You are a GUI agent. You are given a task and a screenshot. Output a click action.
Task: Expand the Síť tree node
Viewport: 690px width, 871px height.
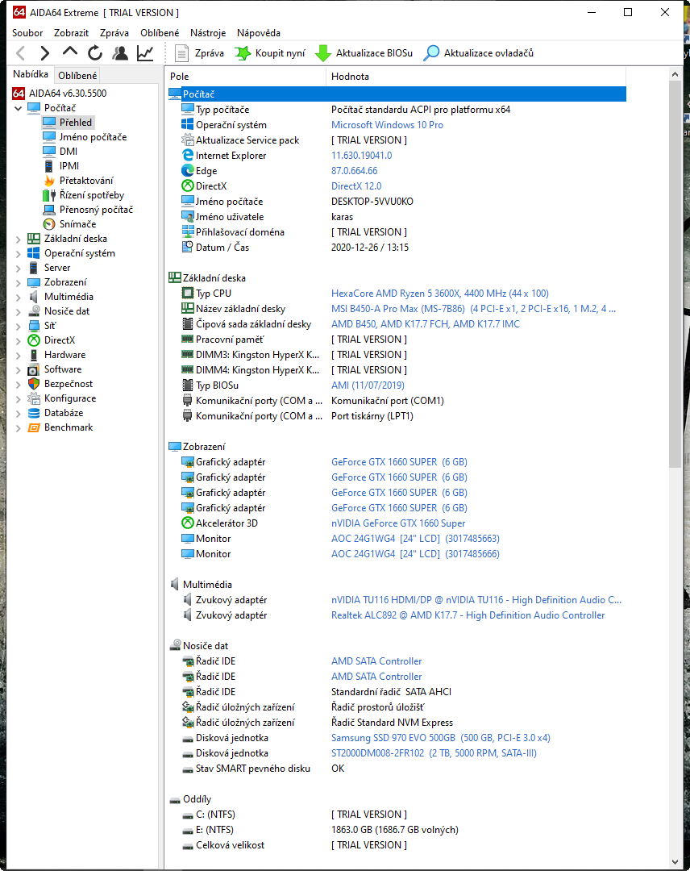pyautogui.click(x=18, y=327)
